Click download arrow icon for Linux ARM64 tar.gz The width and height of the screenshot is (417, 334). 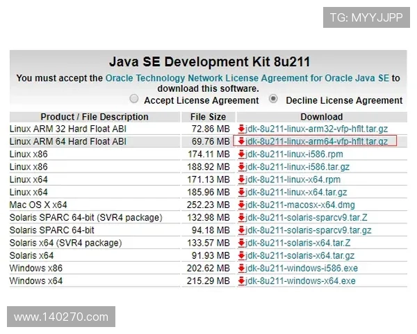[241, 141]
